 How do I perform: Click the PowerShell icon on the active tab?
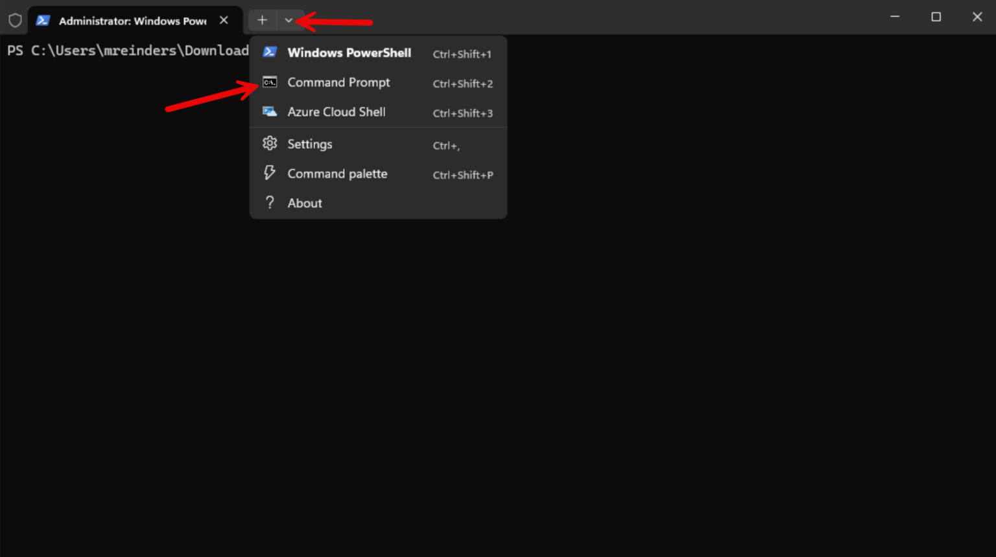[x=42, y=20]
